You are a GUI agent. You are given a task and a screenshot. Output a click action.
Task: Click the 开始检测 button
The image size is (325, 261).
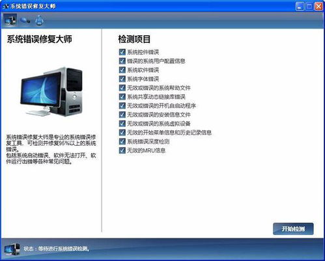pyautogui.click(x=293, y=228)
